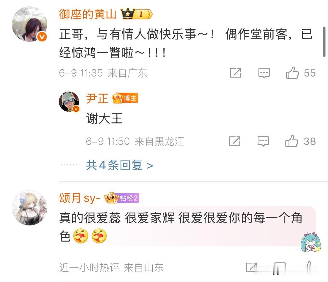Open the username 尹正's profile
Image resolution: width=328 pixels, height=282 pixels.
[x=97, y=98]
